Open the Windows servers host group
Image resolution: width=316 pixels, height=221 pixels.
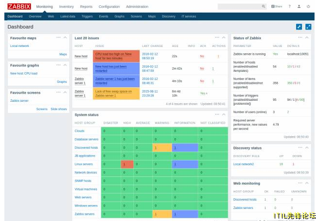point(86,205)
